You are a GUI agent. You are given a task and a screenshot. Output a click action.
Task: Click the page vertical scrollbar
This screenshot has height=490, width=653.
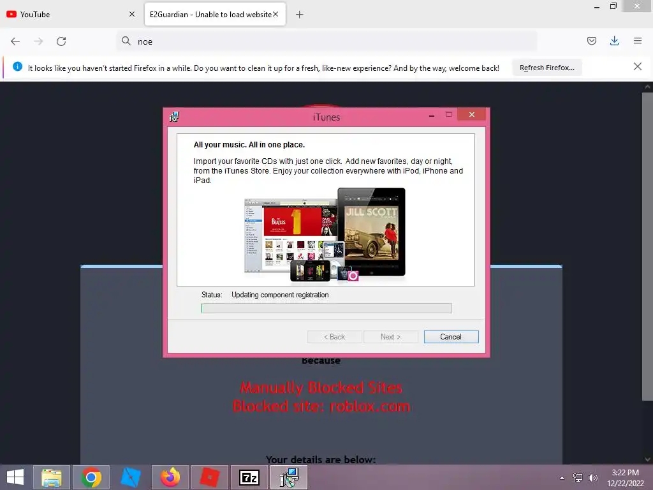(x=647, y=246)
